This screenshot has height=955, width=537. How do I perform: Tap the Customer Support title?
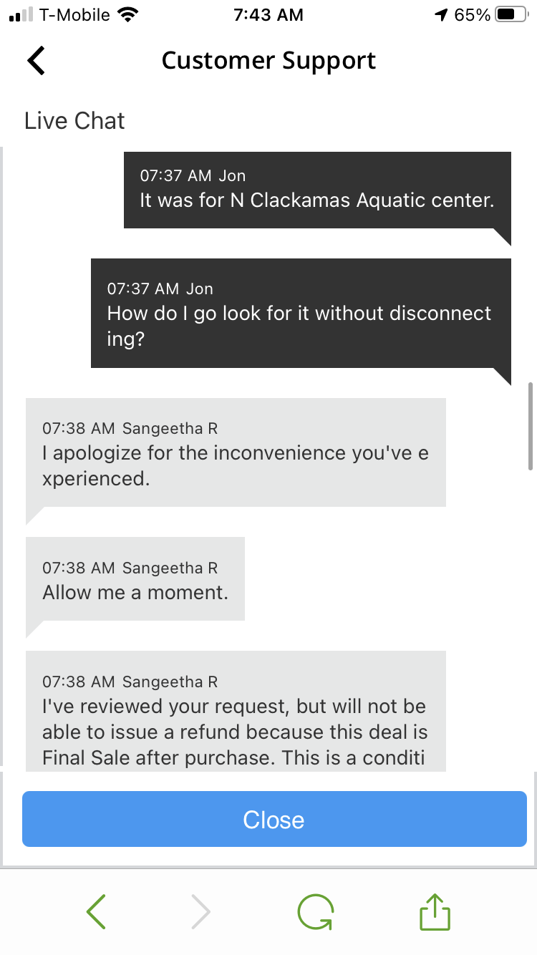[x=268, y=60]
